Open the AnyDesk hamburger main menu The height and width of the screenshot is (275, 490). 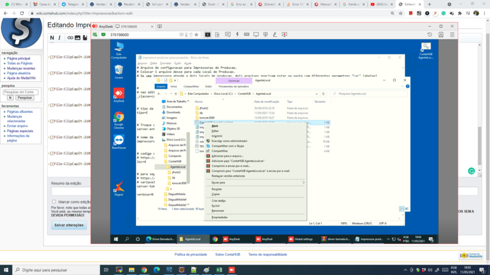(452, 35)
